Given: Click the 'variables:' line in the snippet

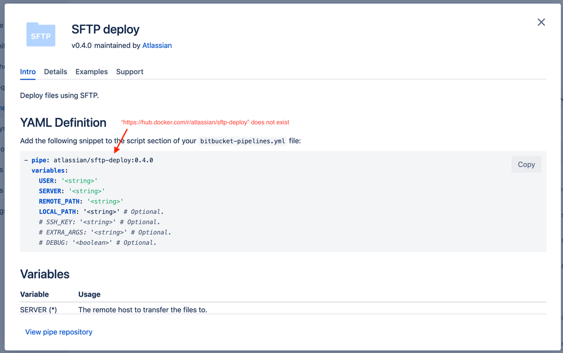Looking at the screenshot, I should 50,170.
